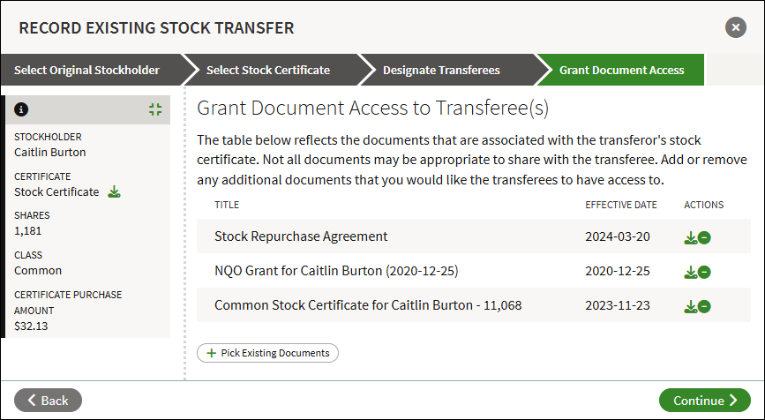
Task: Download the Common Stock Certificate 11,068 document
Action: click(x=690, y=306)
